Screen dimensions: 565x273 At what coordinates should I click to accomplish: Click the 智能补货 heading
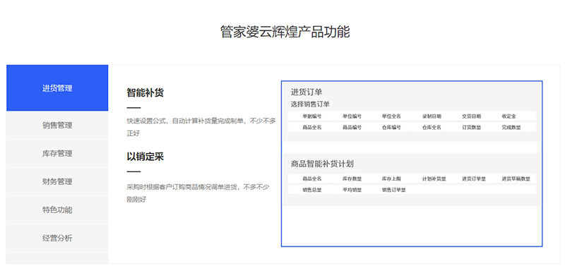[145, 93]
